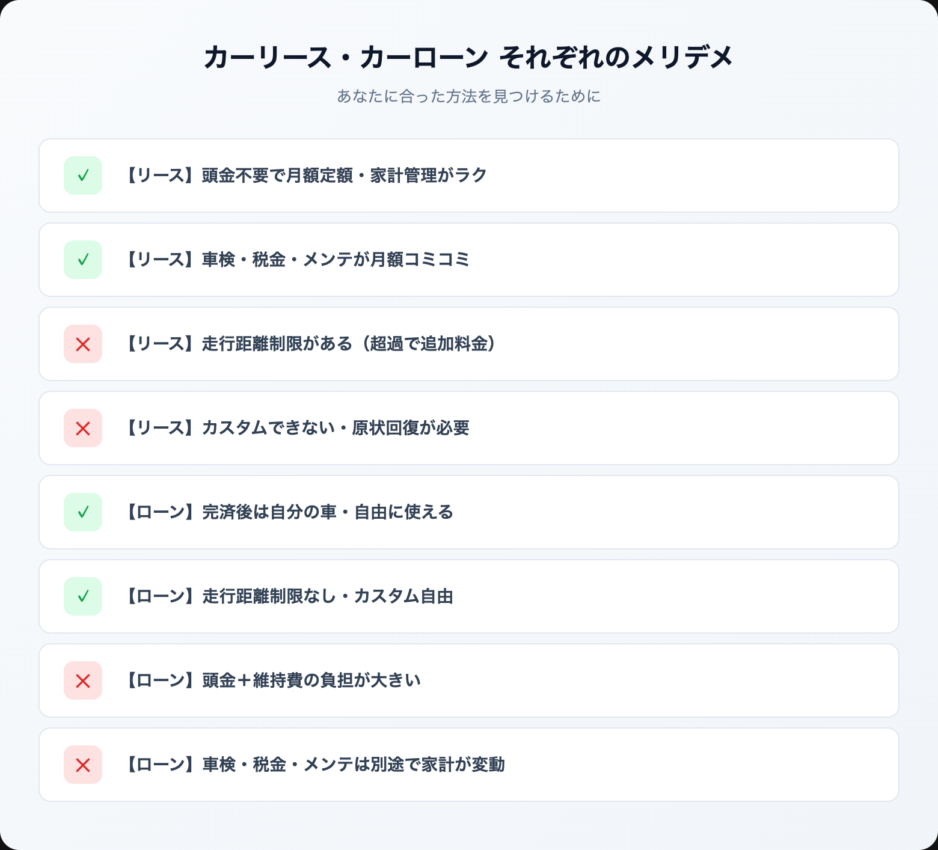Screen dimensions: 938x850
Task: Click the red cross icon beside カスタムできない
Action: [83, 428]
